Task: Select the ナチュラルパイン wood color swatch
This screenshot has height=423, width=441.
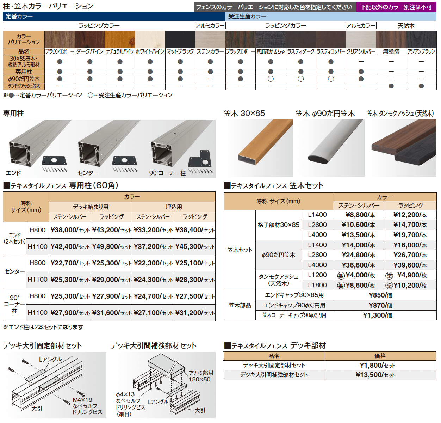Action: point(120,39)
